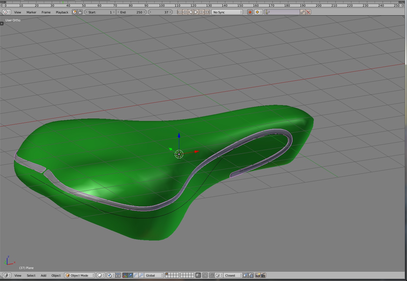Image resolution: width=407 pixels, height=281 pixels.
Task: Open the Marker menu
Action: pos(31,12)
